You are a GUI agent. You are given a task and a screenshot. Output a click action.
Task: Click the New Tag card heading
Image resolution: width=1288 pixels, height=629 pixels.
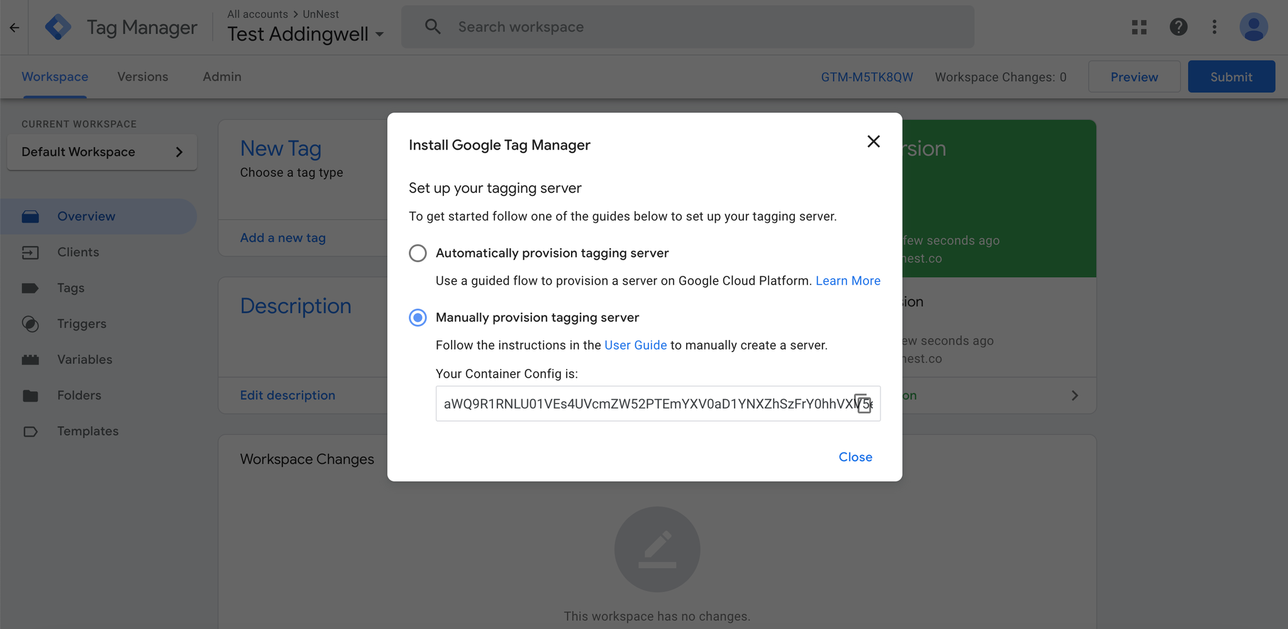280,148
